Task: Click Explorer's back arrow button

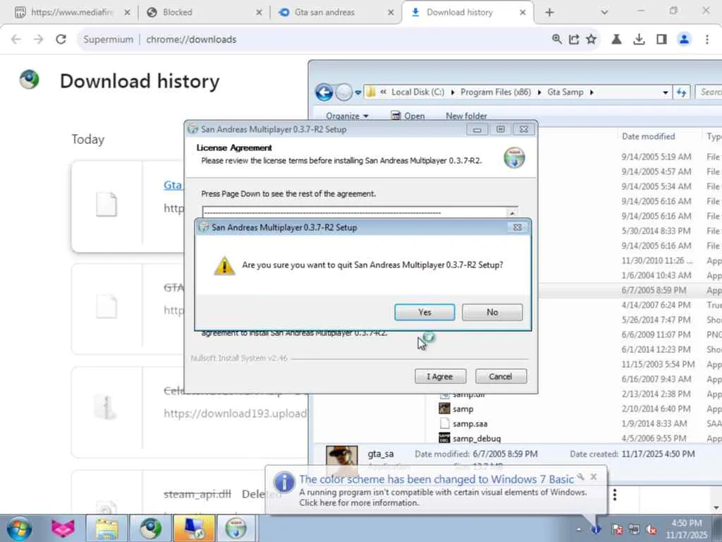Action: [x=324, y=92]
